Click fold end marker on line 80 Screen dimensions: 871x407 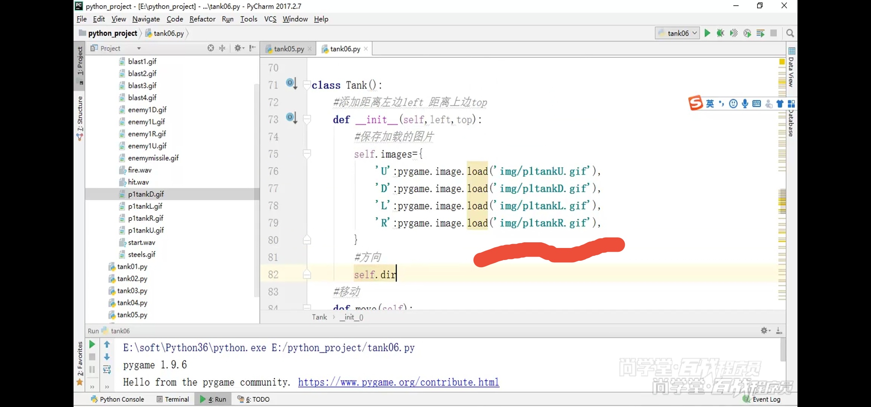click(x=307, y=240)
